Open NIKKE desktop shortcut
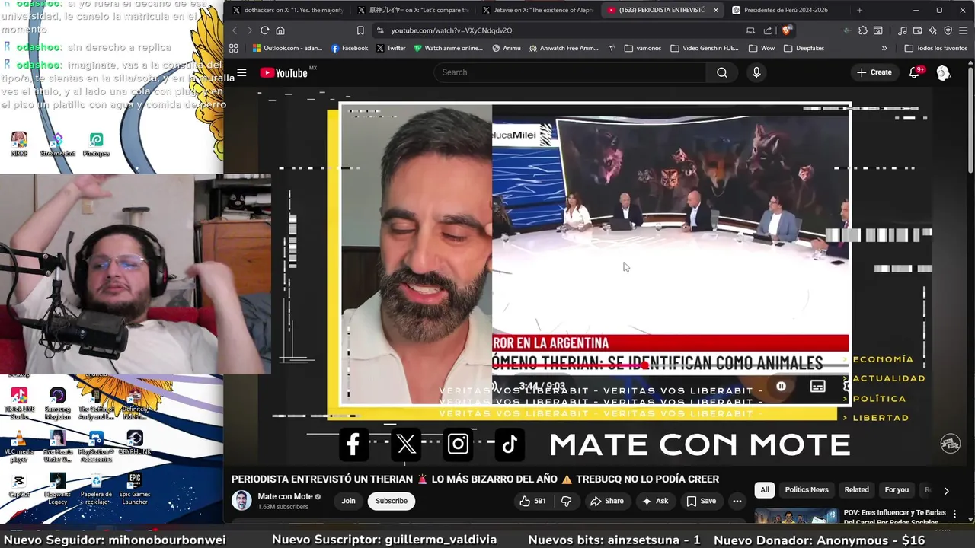This screenshot has height=548, width=975. click(19, 144)
